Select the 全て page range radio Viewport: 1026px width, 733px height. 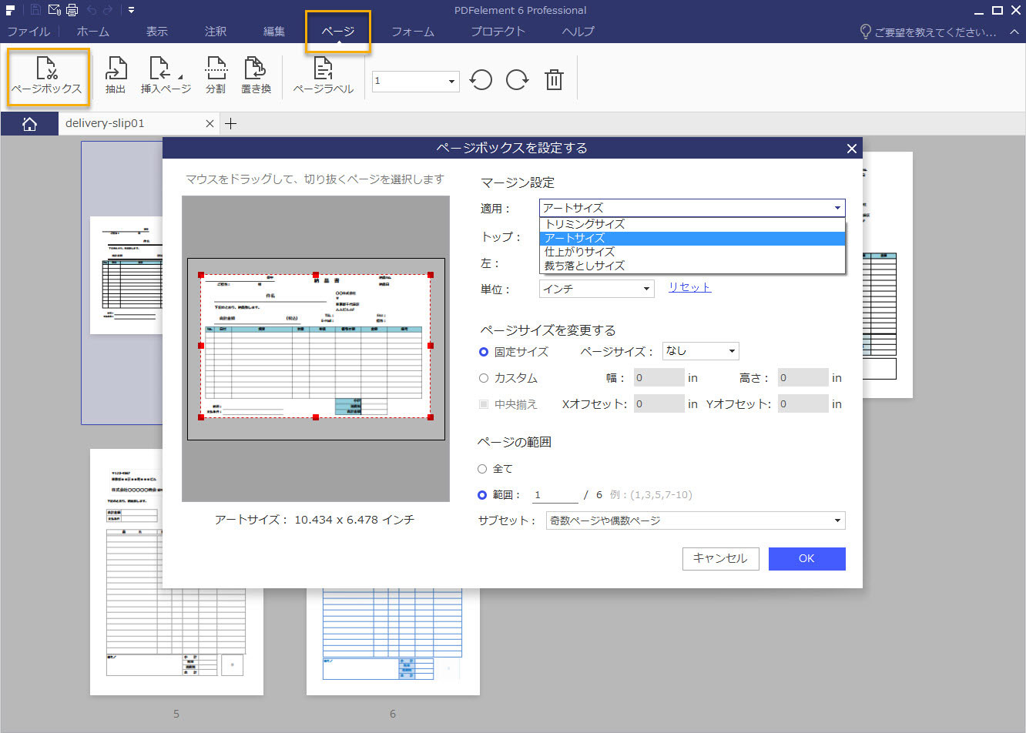[482, 469]
